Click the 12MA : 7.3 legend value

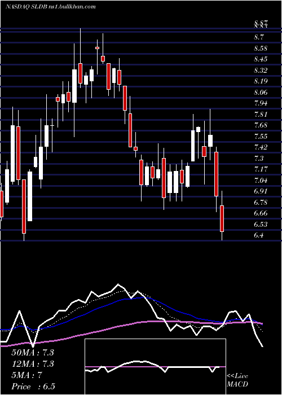[33, 363]
